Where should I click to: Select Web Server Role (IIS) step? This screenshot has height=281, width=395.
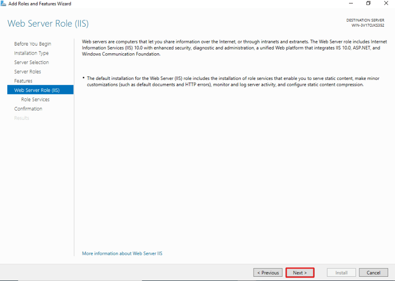click(x=40, y=90)
